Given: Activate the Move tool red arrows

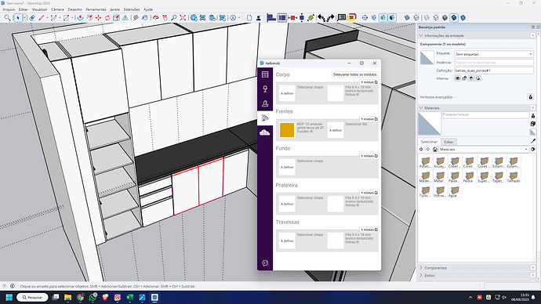Looking at the screenshot, I should coord(98,17).
